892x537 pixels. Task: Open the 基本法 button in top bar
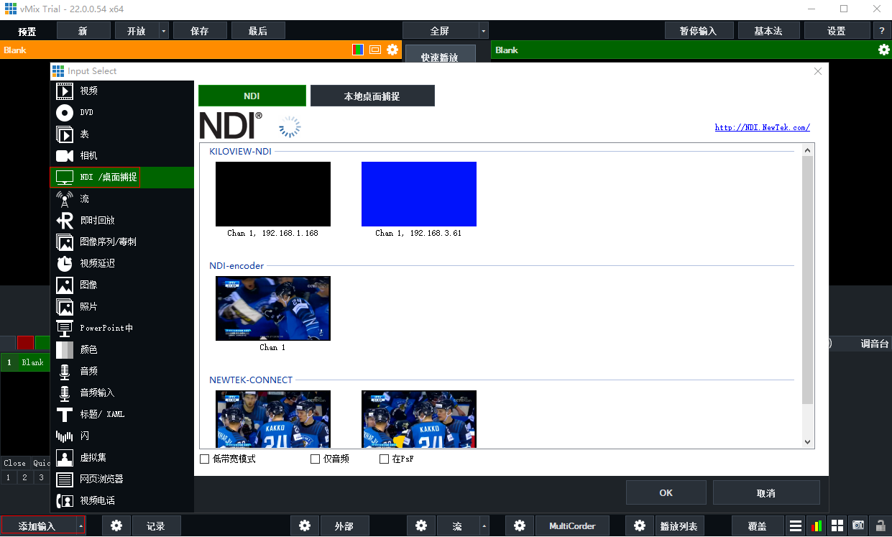coord(768,31)
